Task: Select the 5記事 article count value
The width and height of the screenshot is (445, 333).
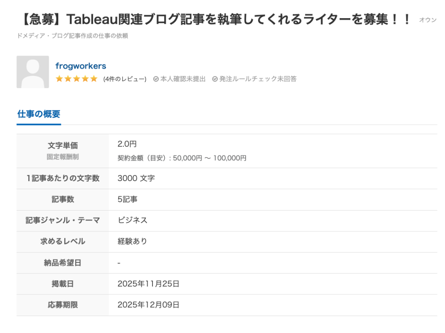Action: tap(127, 199)
